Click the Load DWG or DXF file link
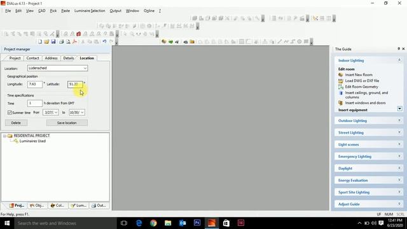This screenshot has height=229, width=407. (362, 81)
